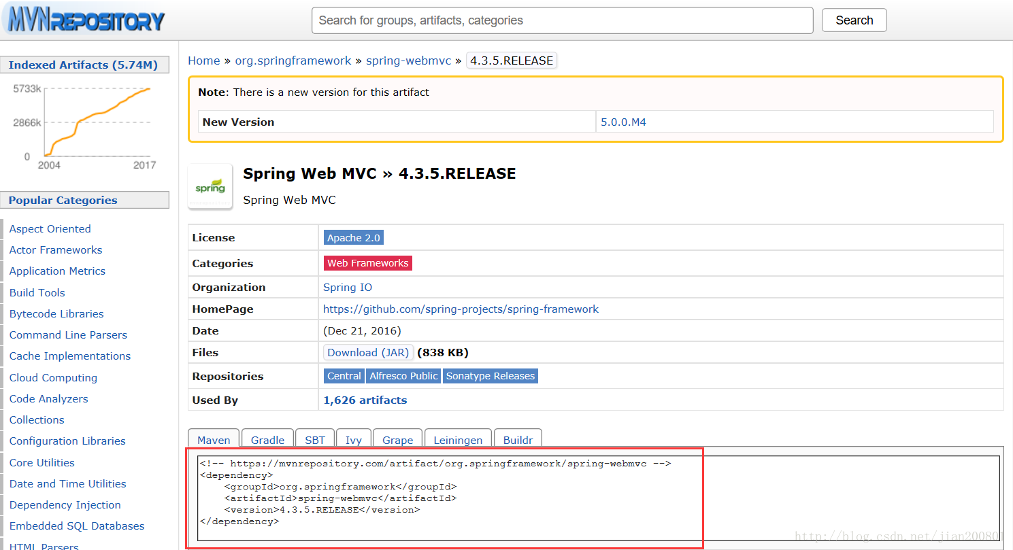Click Download (JAR) button
The image size is (1013, 550).
[368, 352]
